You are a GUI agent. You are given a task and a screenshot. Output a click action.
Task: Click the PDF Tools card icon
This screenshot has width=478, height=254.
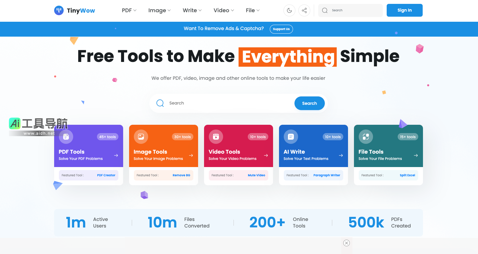[x=66, y=137]
